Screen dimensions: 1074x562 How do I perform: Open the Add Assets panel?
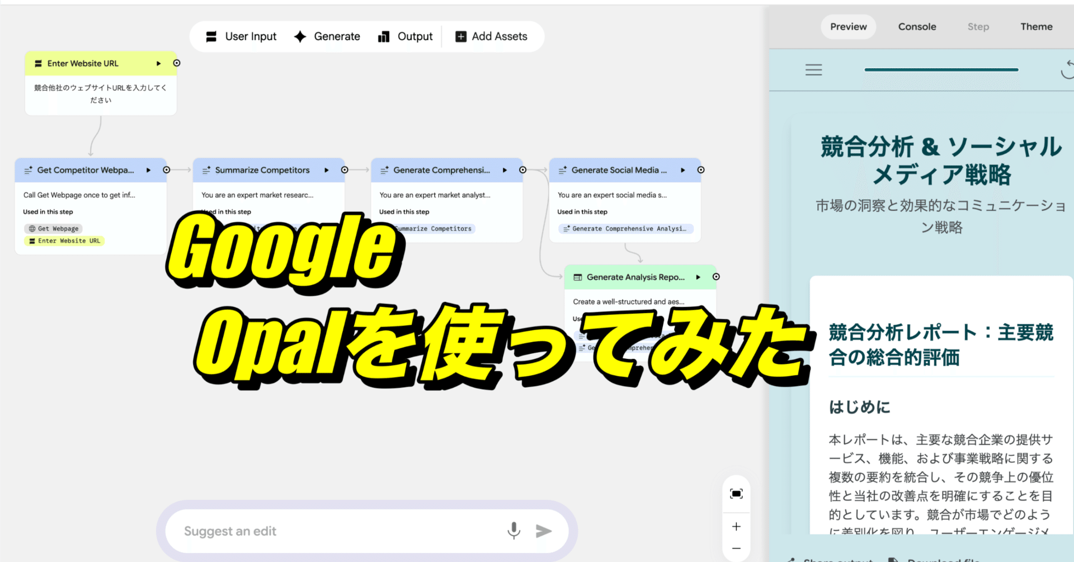coord(492,36)
